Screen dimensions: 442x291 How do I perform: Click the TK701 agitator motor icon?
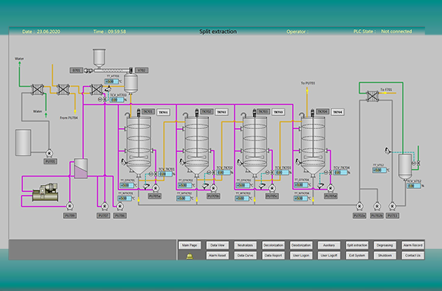pos(138,113)
